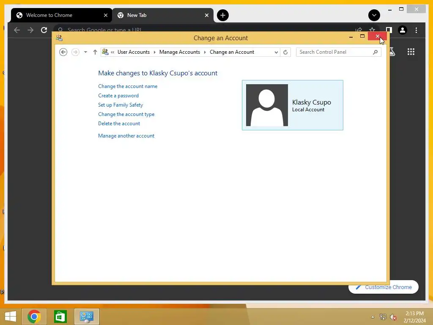433x325 pixels.
Task: Click the Control Panel back arrow button
Action: click(x=63, y=52)
